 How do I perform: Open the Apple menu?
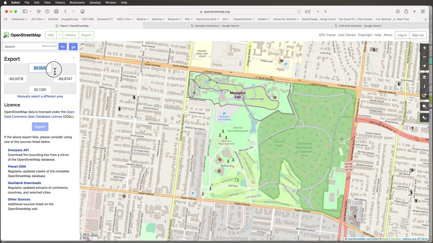tap(5, 3)
